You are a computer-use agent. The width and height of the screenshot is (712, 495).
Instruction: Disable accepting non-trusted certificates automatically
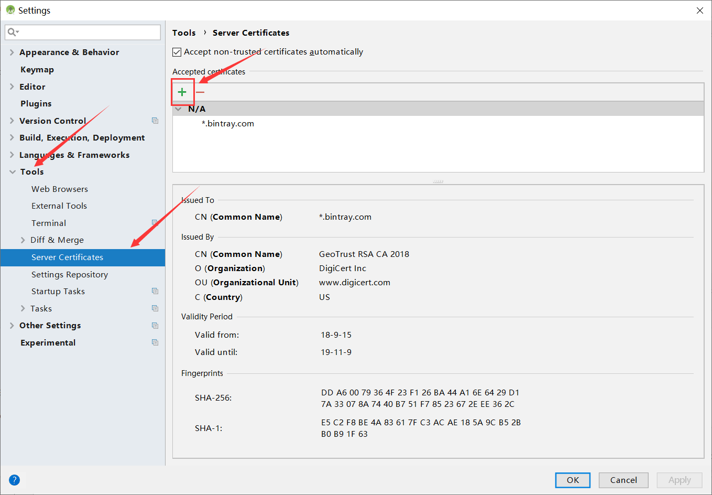177,51
